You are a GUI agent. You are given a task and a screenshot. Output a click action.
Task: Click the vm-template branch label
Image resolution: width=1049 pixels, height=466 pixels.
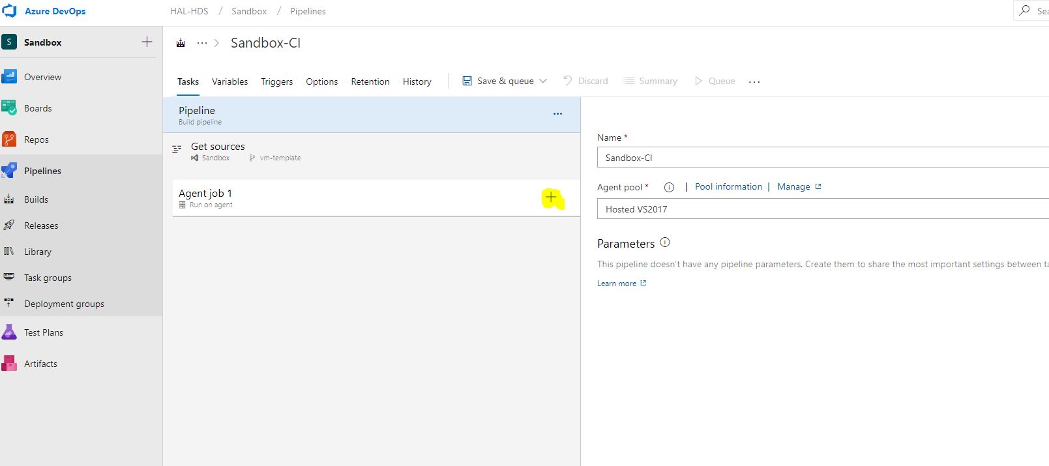pyautogui.click(x=280, y=158)
